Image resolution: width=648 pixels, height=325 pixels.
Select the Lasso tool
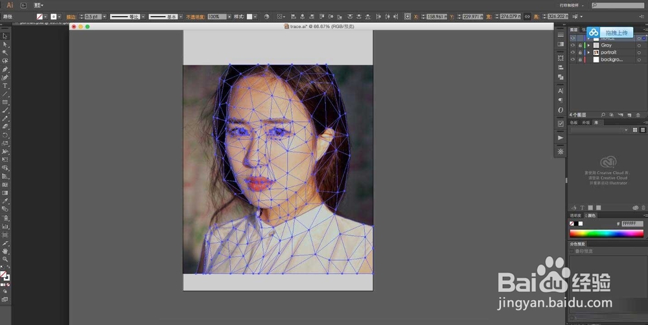[5, 61]
